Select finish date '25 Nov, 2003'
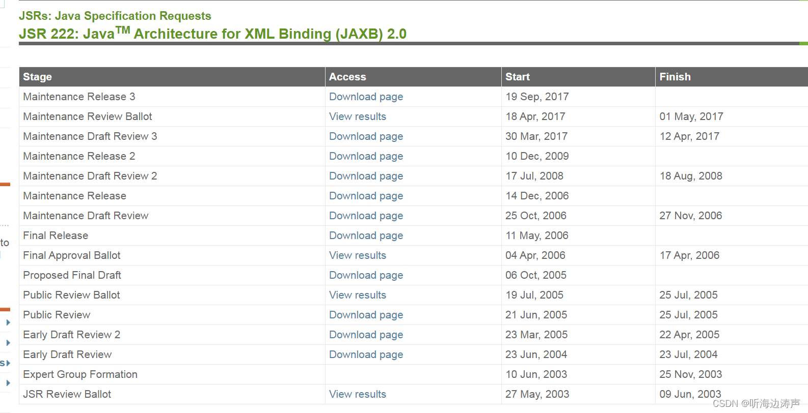Viewport: 808px width, 413px height. [691, 374]
